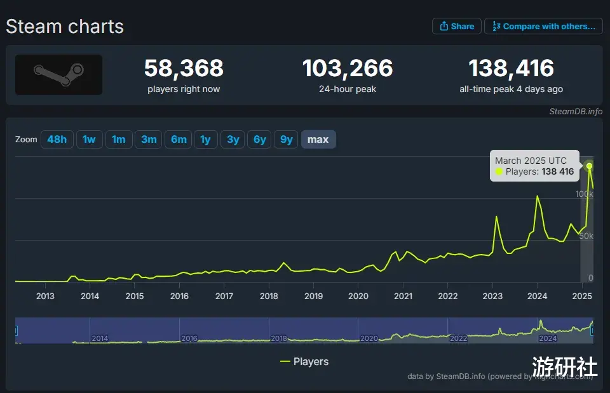Set zoom to 1y

coord(205,139)
